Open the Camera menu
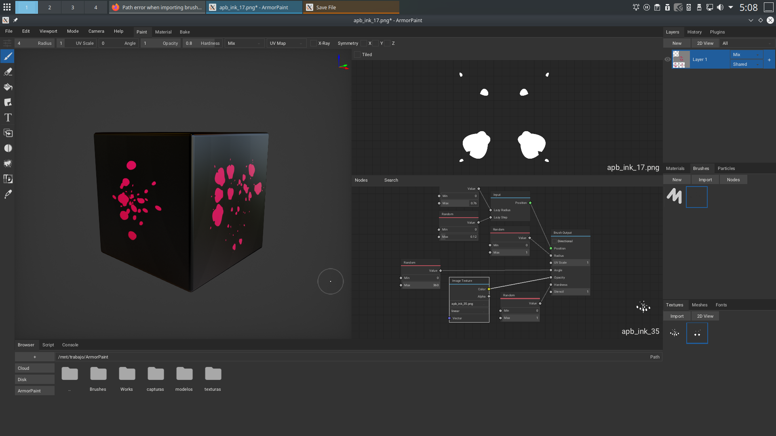 point(96,31)
